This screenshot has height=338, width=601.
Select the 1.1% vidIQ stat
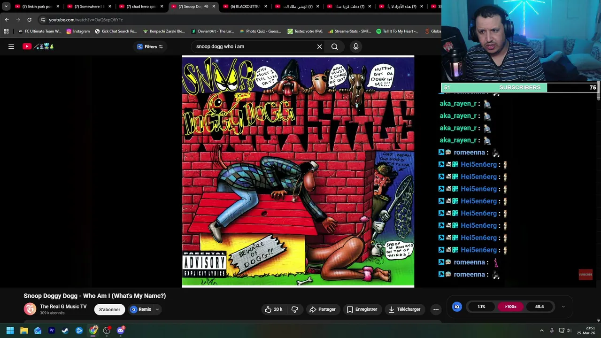[x=481, y=307]
